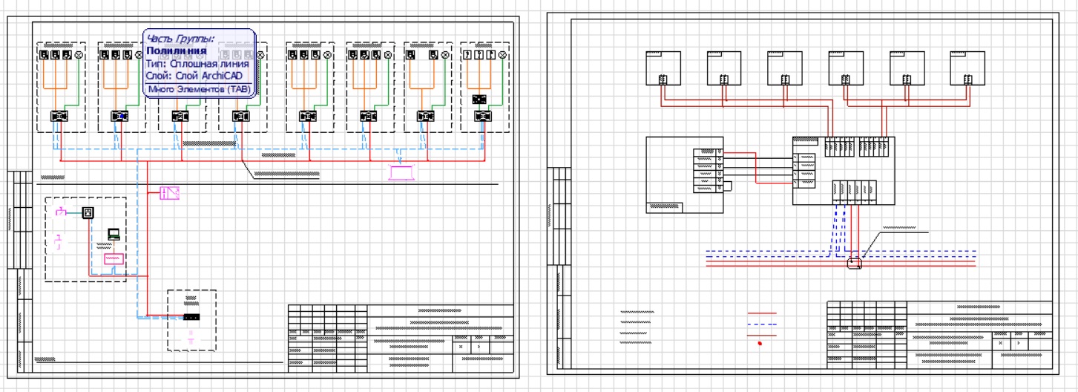The height and width of the screenshot is (392, 1078).
Task: Select the computer symbol in the dashed room
Action: pos(114,234)
